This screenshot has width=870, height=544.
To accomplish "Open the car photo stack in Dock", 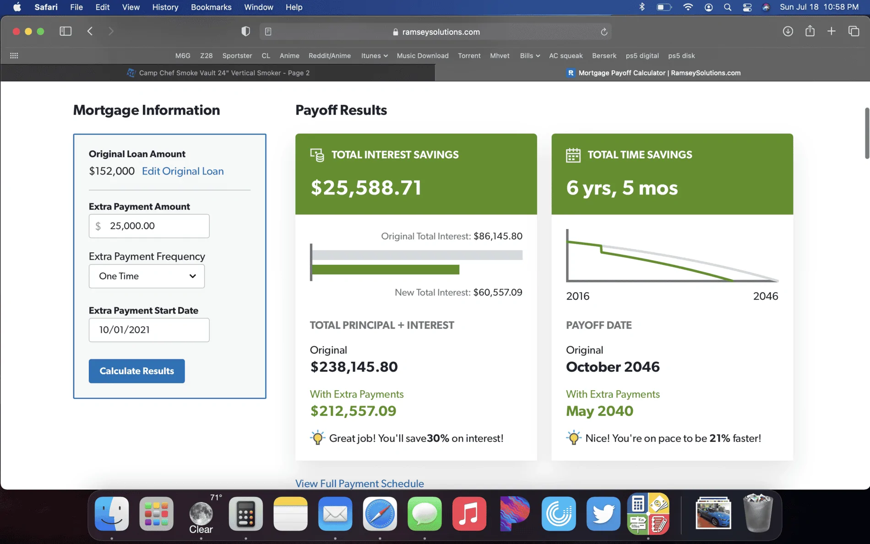I will [713, 513].
